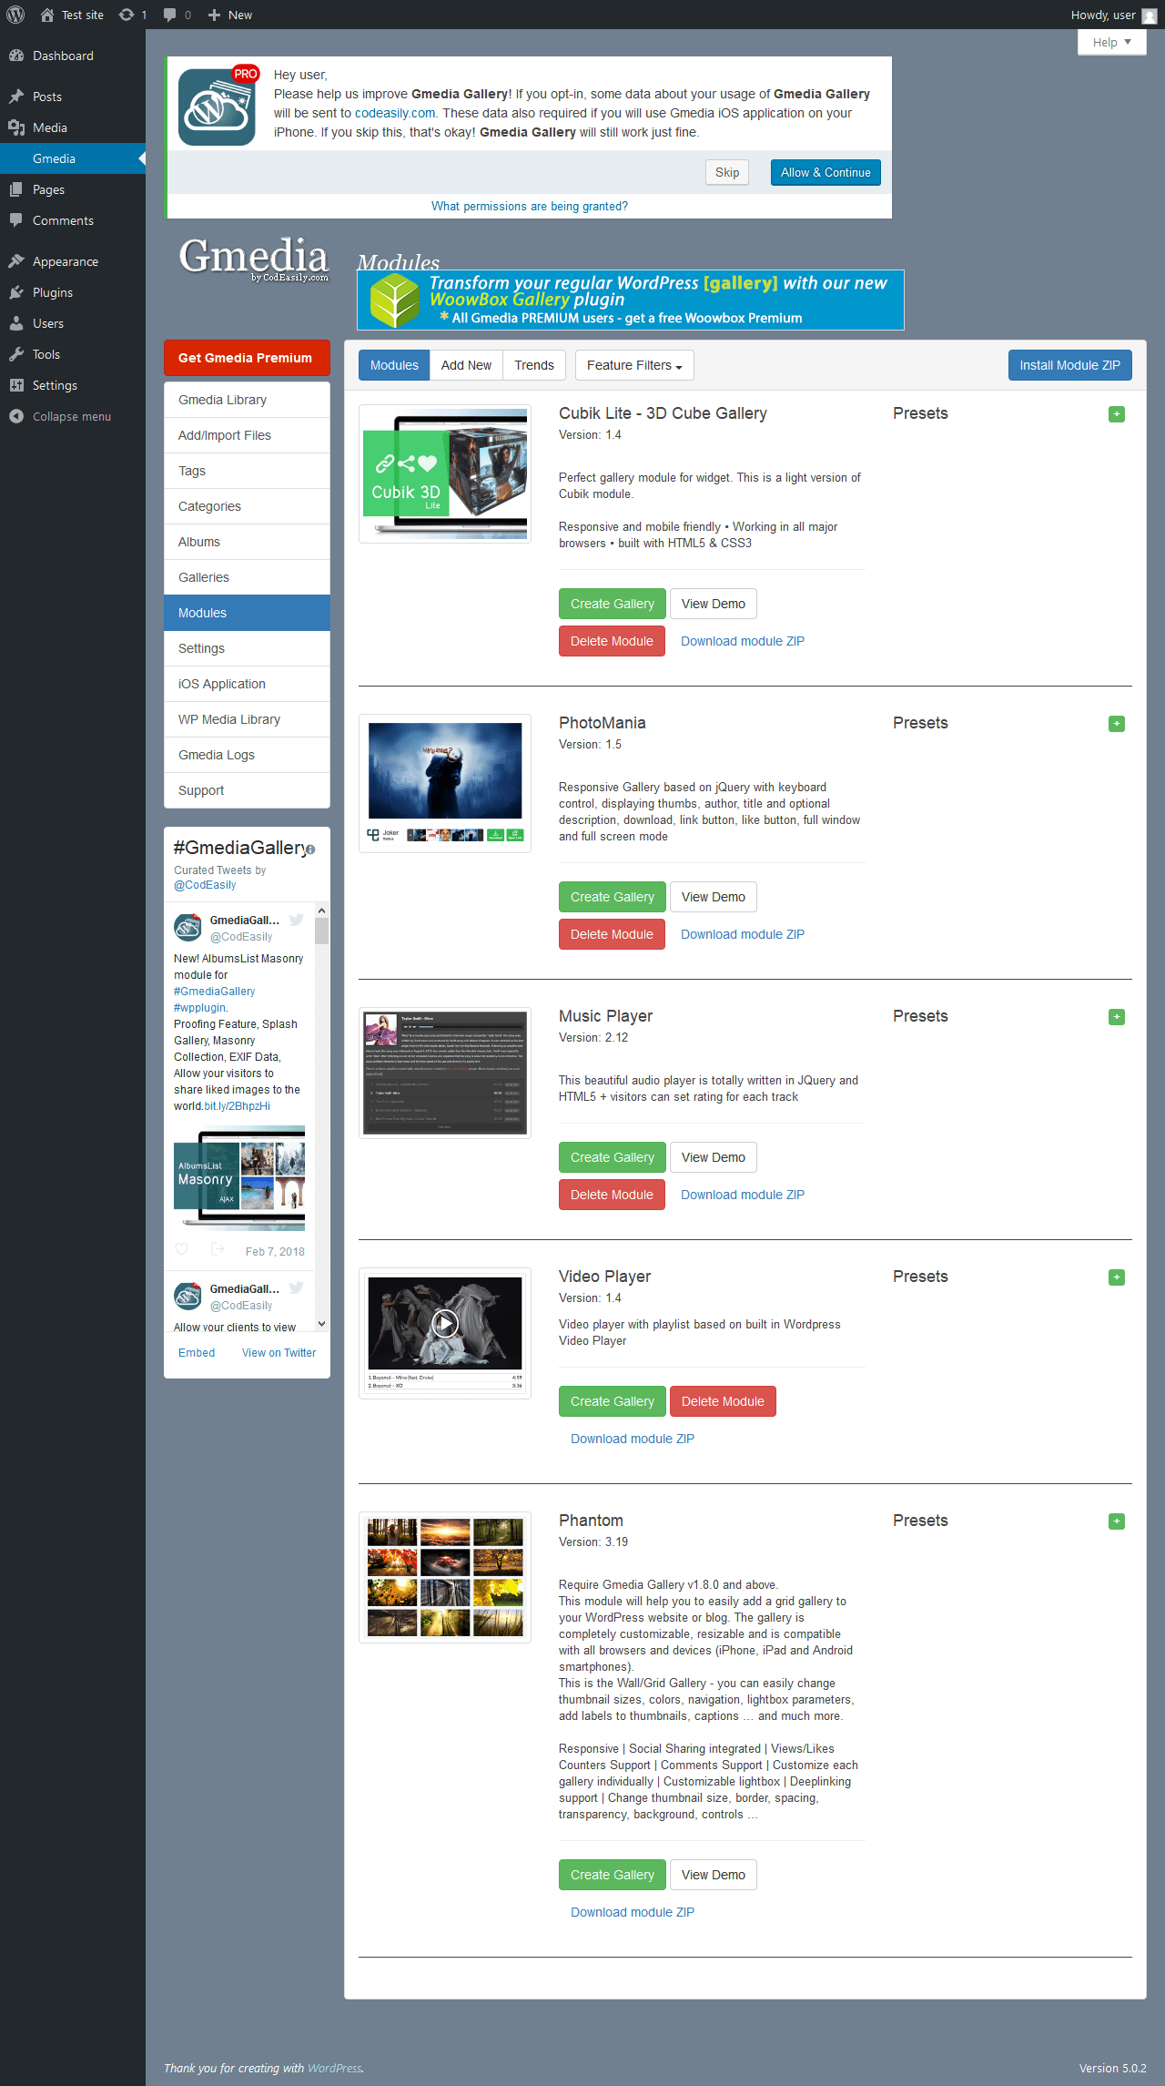Click the Tools wrench icon
1165x2086 pixels.
tap(16, 354)
